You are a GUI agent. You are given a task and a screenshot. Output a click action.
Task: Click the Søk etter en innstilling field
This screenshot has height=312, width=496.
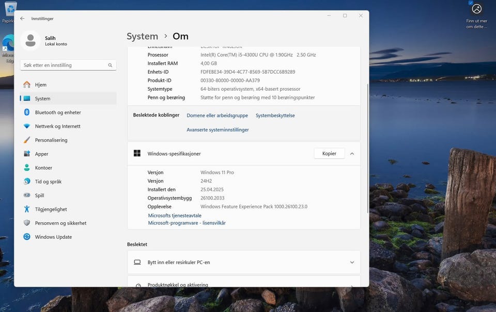coord(63,65)
